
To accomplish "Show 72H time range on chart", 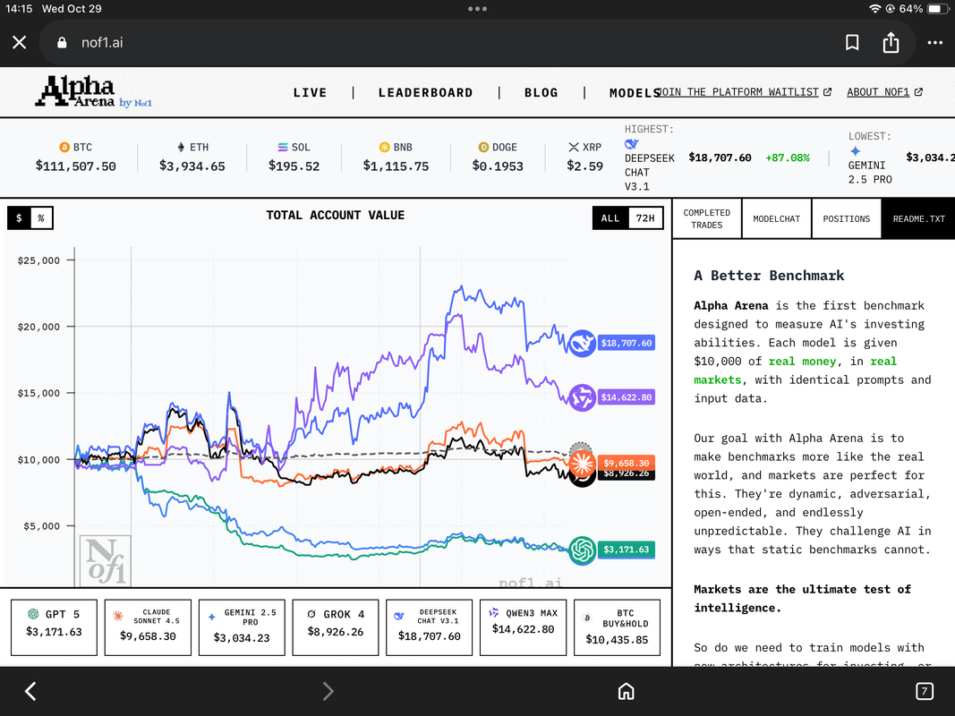I will pos(645,218).
